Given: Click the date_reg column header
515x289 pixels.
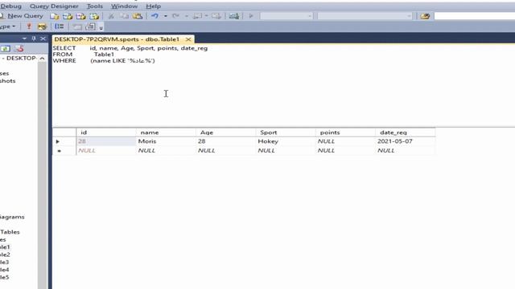Looking at the screenshot, I should point(405,132).
